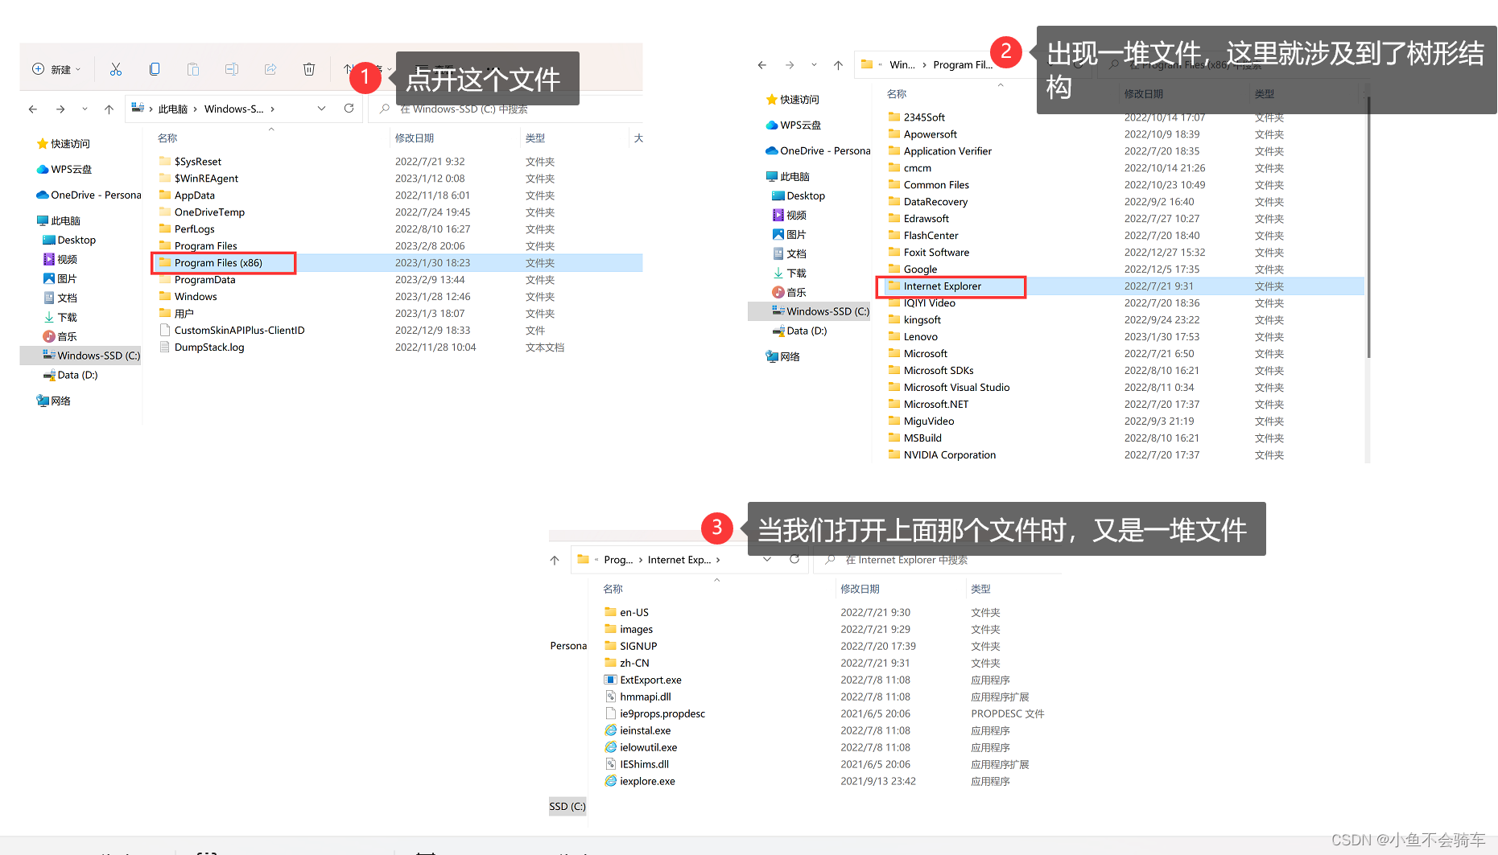Viewport: 1498px width, 855px height.
Task: Click Back arrow in second Explorer window
Action: 762,65
